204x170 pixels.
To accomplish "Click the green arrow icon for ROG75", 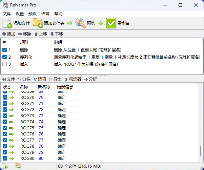I will tap(11, 128).
